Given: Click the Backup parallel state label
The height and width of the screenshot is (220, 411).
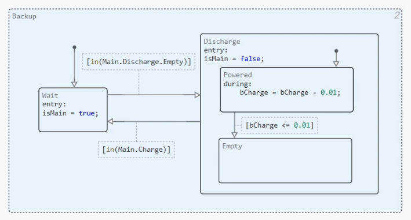Looking at the screenshot, I should tap(24, 16).
